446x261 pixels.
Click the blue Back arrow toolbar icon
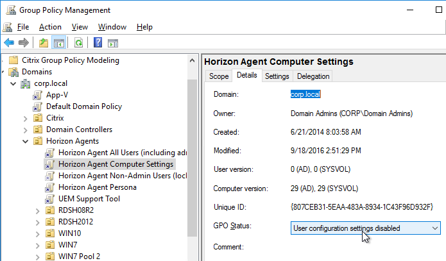9,43
